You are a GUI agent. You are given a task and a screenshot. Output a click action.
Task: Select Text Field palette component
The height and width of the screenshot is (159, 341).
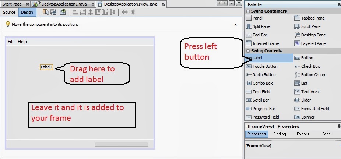[x=258, y=92]
